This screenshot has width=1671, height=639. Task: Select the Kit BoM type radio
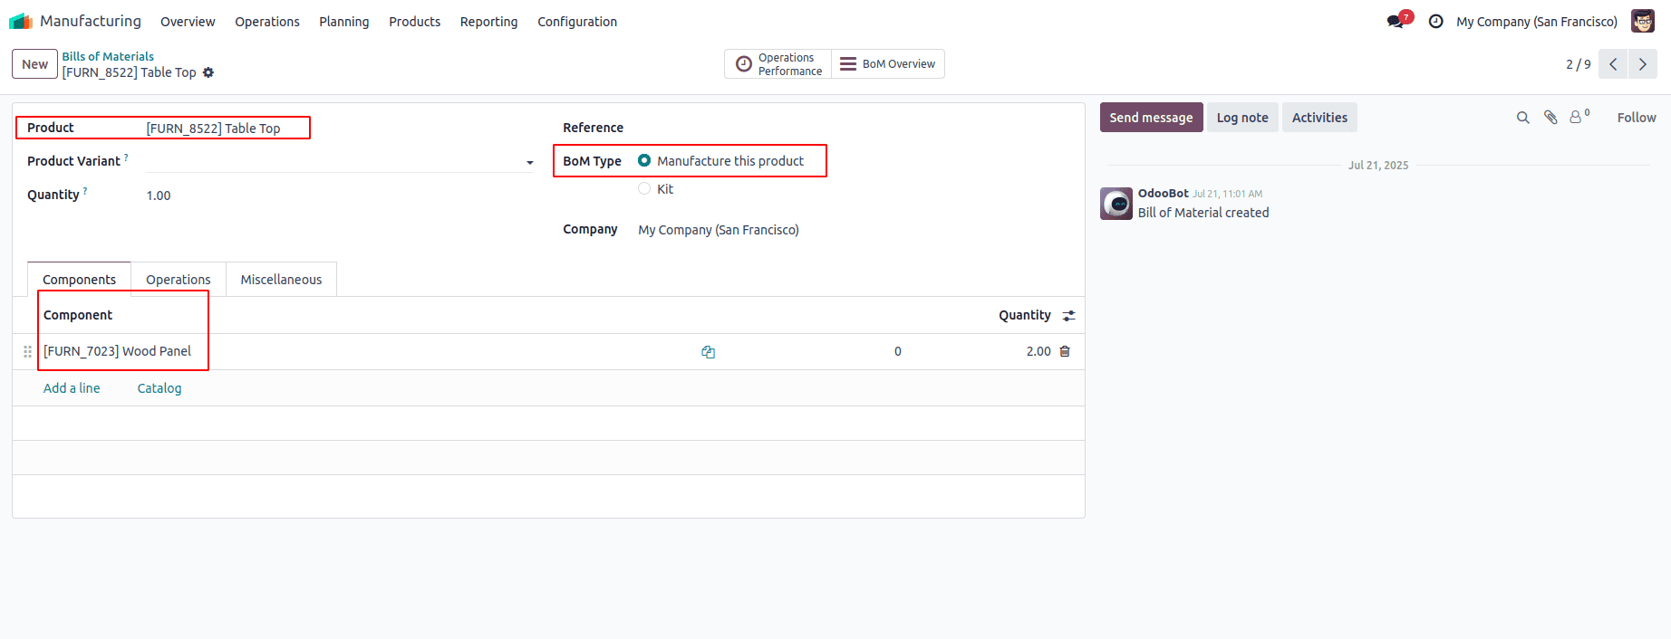(x=644, y=188)
